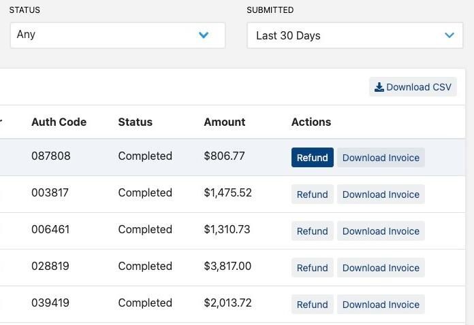
Task: Download invoice for auth code 039419
Action: point(381,304)
